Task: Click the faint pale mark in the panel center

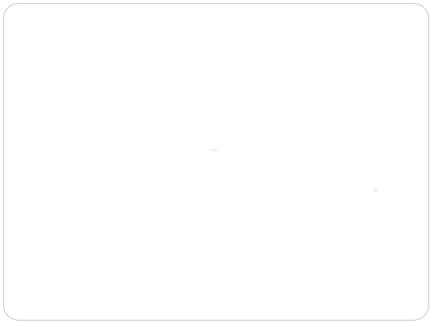Action: [x=214, y=150]
